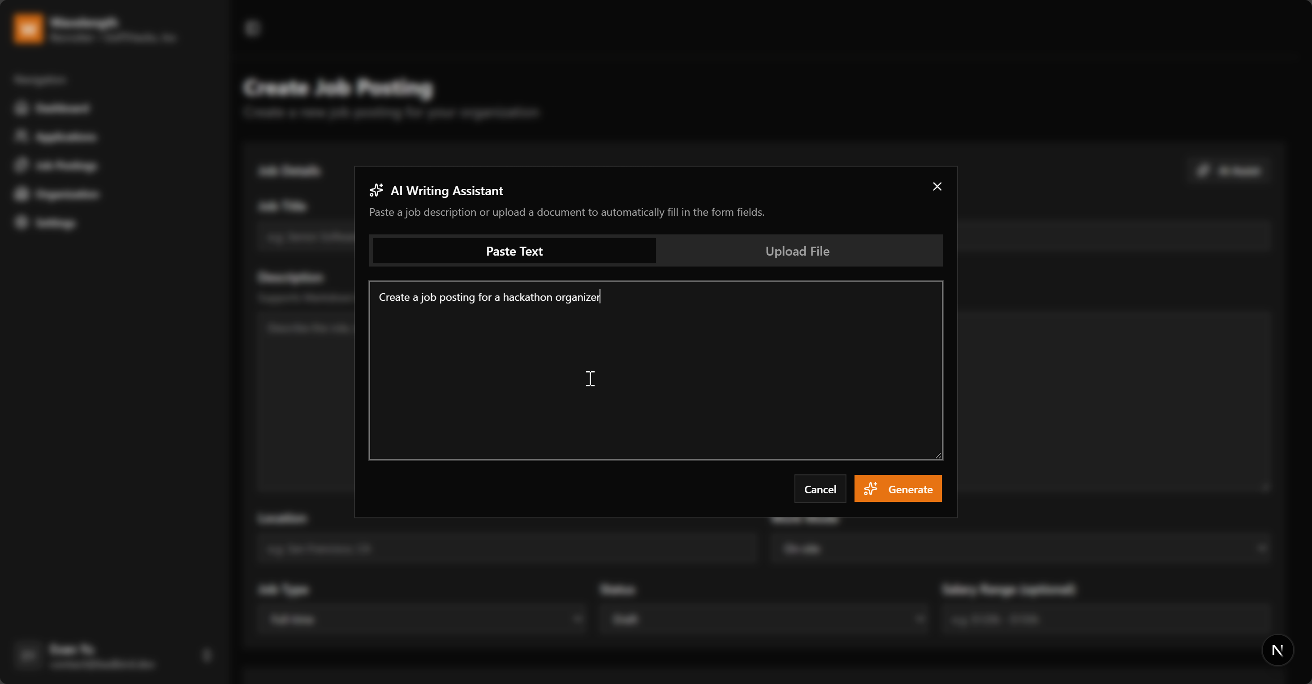The height and width of the screenshot is (684, 1312).
Task: Go to Job Postings in the sidebar
Action: point(65,165)
